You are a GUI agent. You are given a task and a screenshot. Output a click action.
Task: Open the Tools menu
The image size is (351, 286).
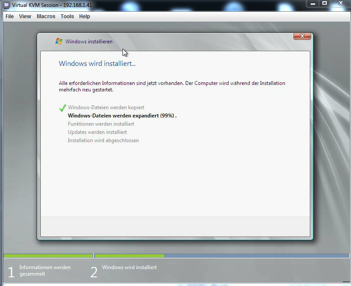pyautogui.click(x=67, y=16)
